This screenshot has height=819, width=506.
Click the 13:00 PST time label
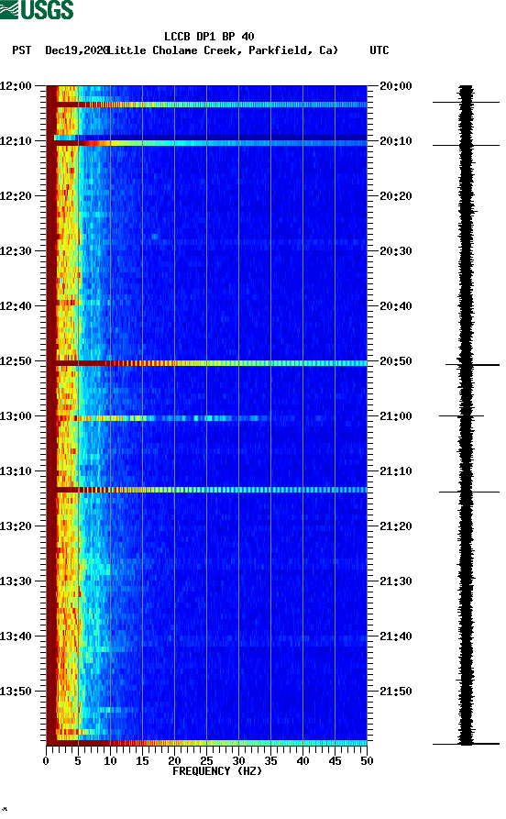[16, 416]
